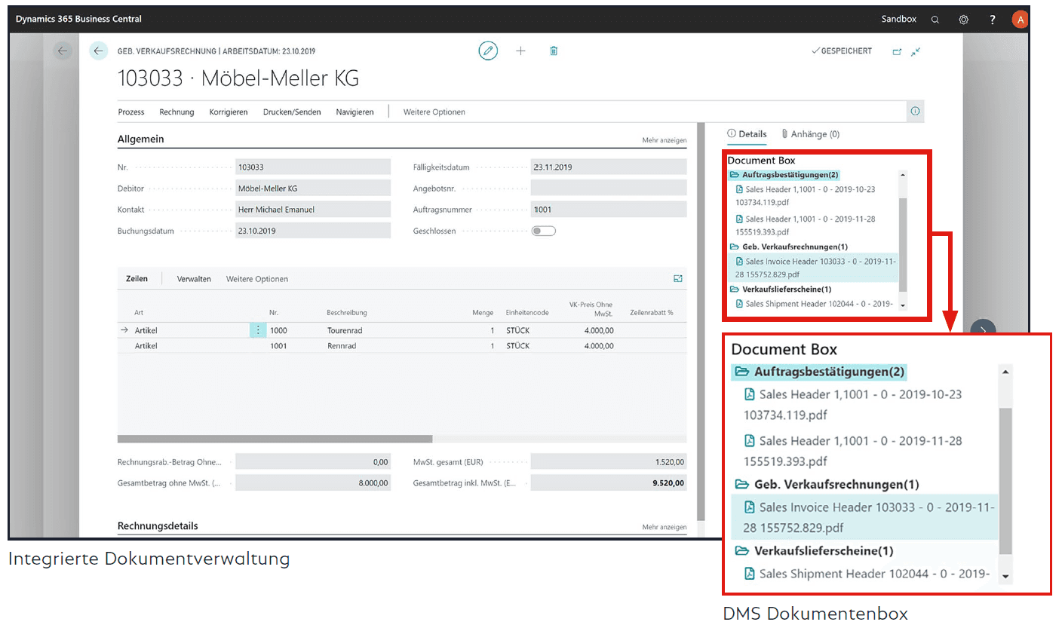Open the settings gear in top bar
1062x631 pixels.
(x=963, y=20)
